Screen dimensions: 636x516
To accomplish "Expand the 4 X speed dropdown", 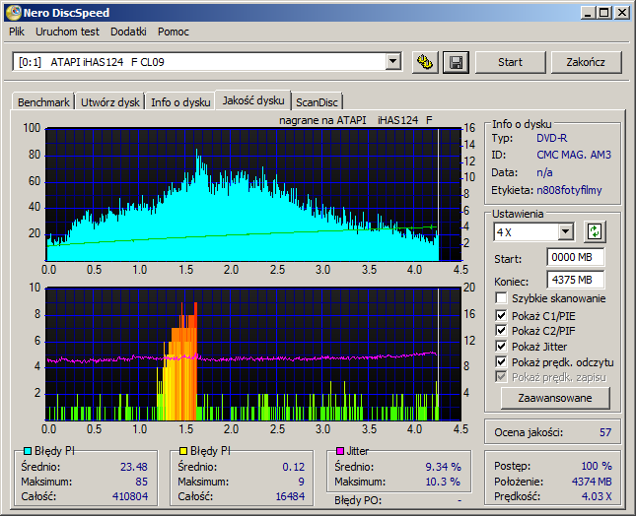I will (x=565, y=232).
